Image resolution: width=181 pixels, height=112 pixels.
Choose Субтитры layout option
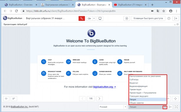148,80
